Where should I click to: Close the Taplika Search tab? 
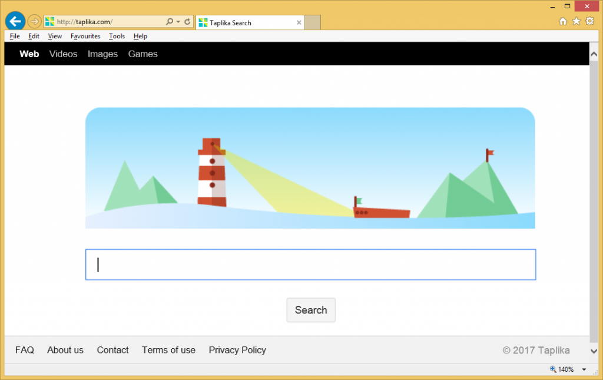tap(299, 23)
